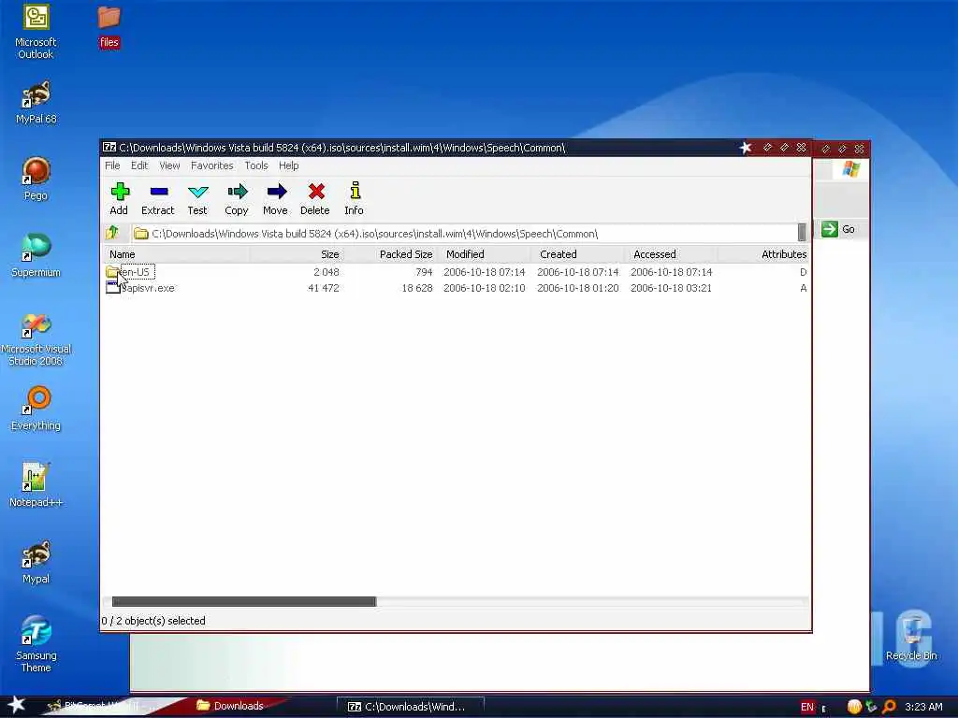Viewport: 958px width, 718px height.
Task: Select the Samsung Theme desktop shortcut
Action: [36, 645]
